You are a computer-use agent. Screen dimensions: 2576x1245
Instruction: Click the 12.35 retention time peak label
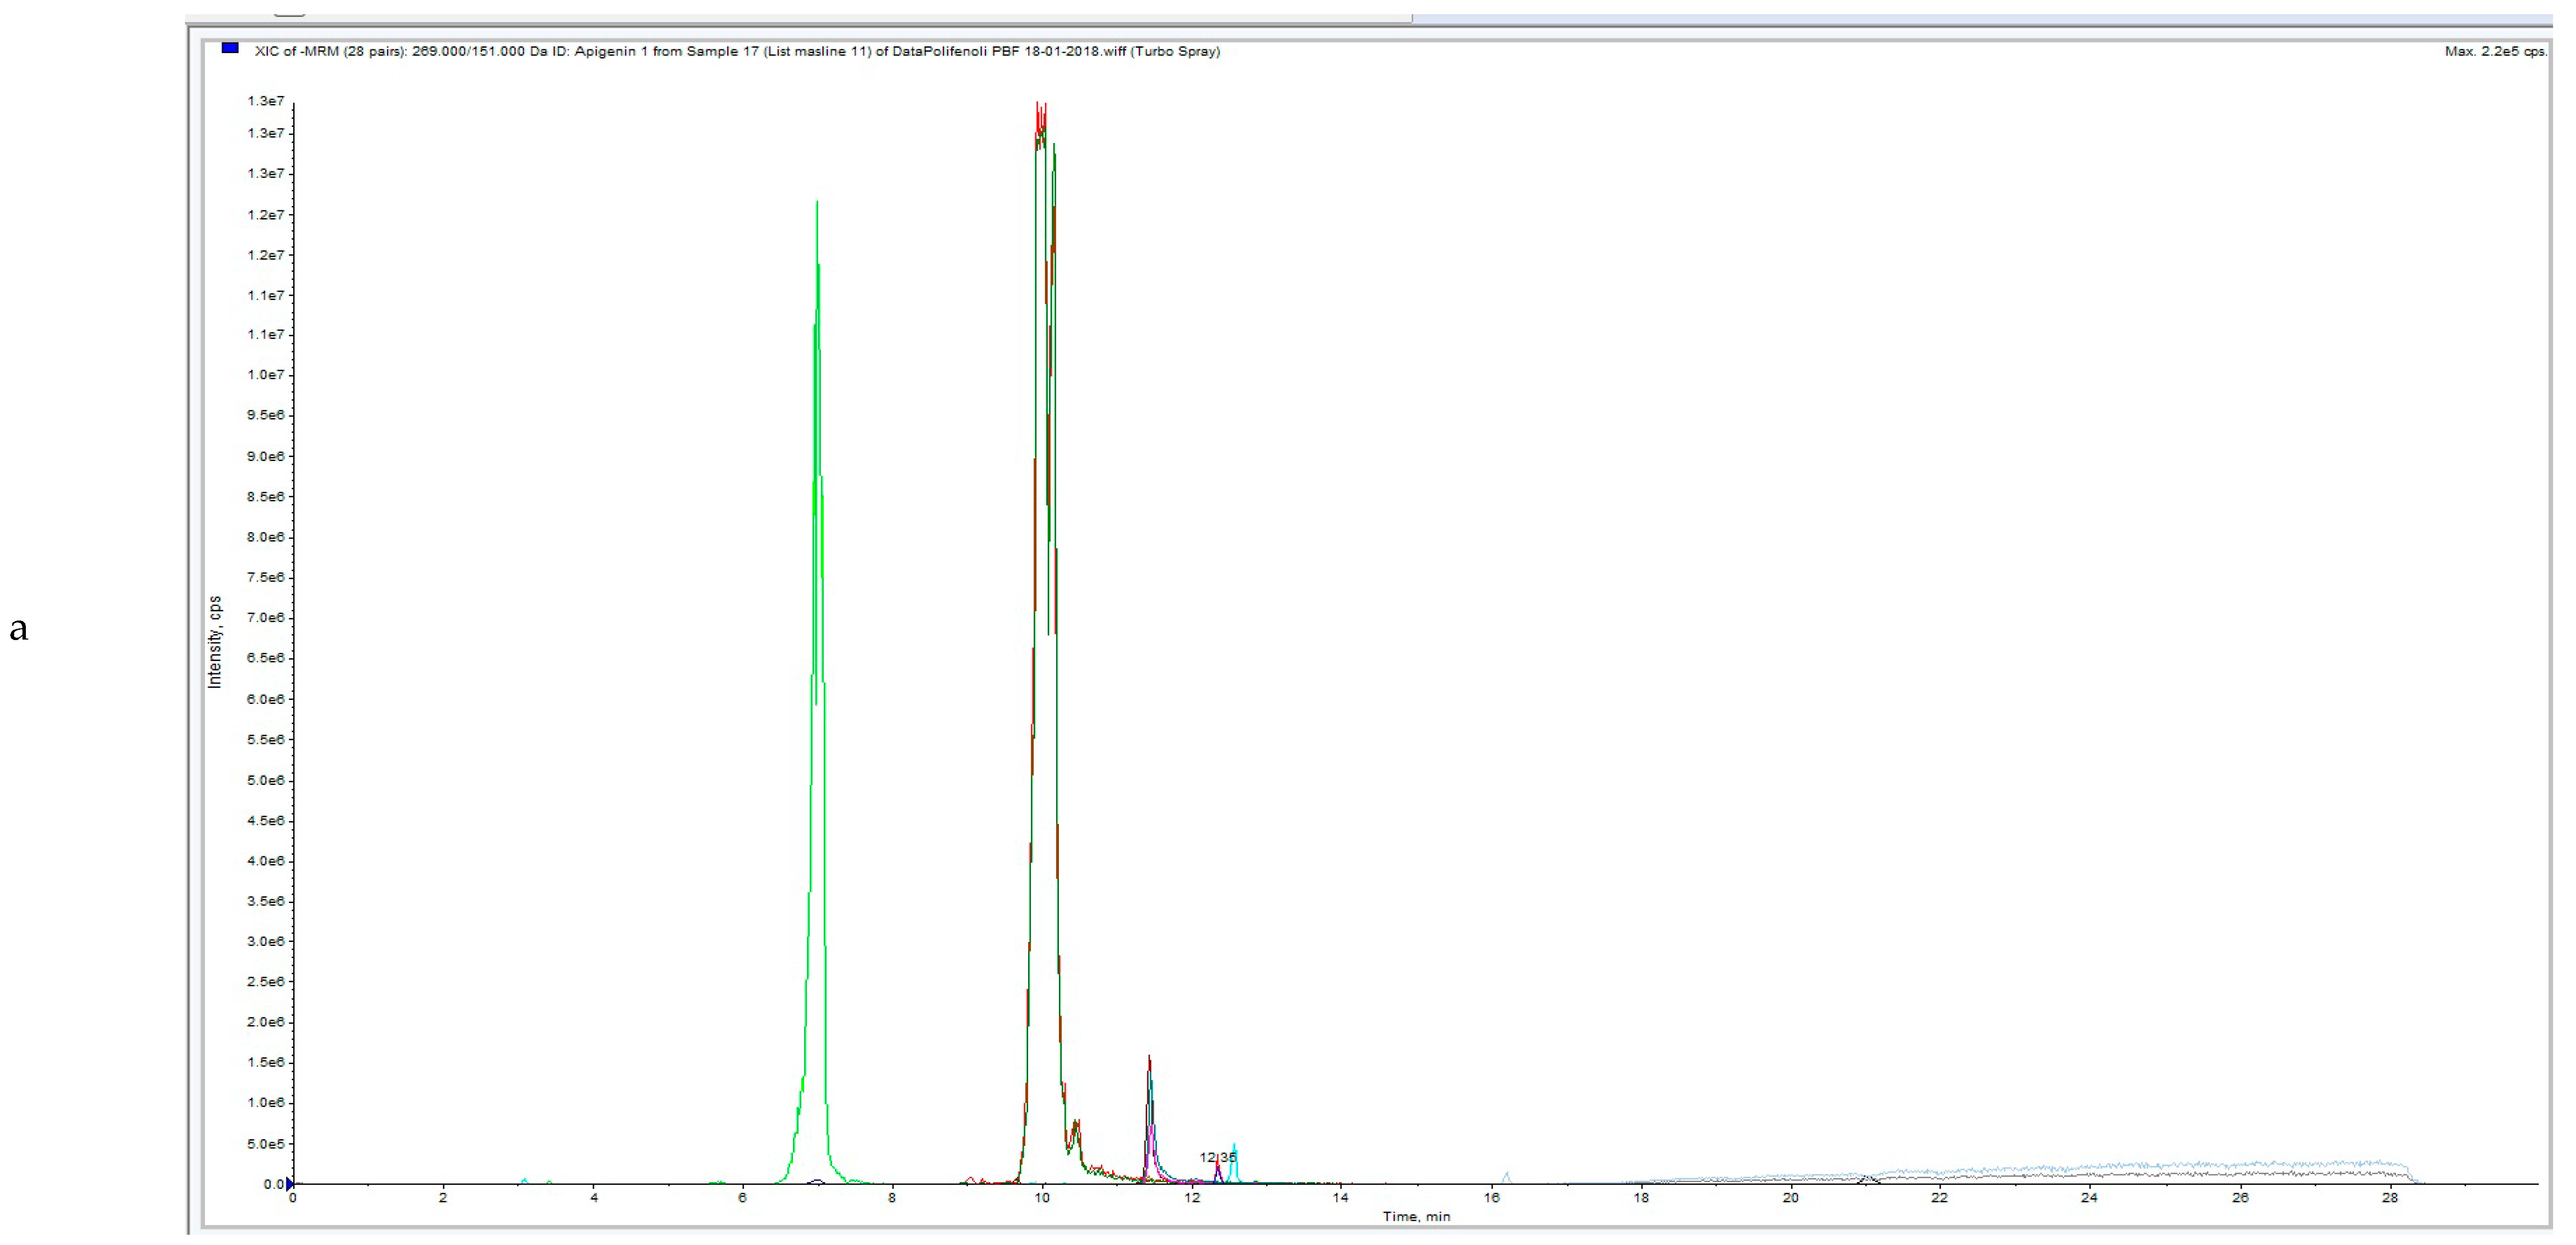[1218, 1157]
